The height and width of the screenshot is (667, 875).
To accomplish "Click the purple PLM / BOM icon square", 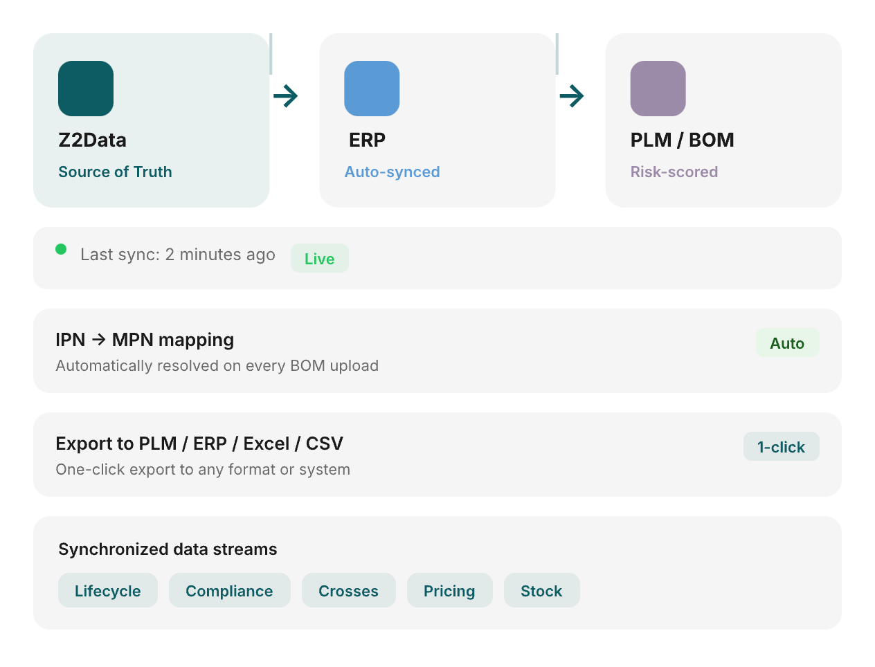I will [x=658, y=89].
